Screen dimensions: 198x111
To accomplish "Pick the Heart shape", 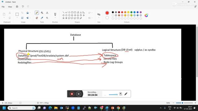I will tap(78, 18).
